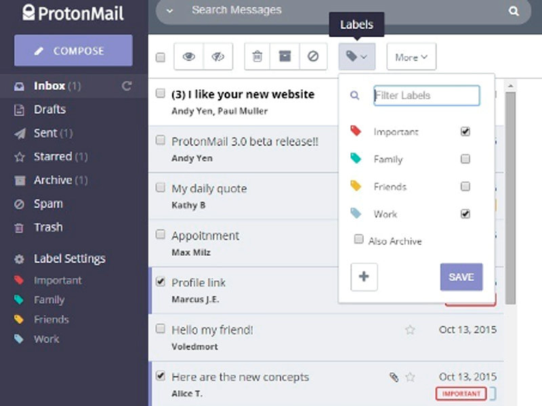Mark selected as read with eye icon

[189, 56]
